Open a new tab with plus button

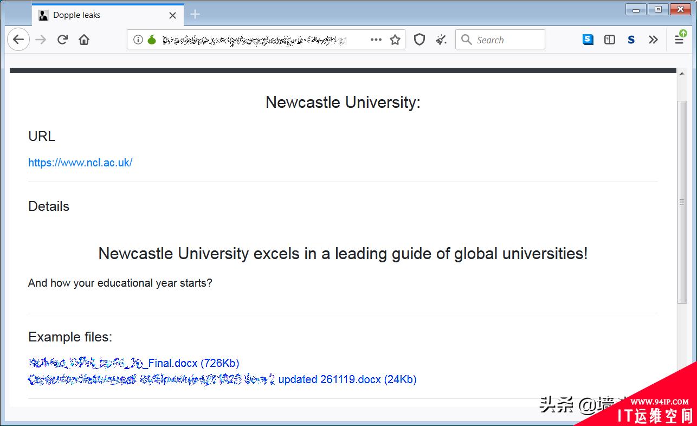[195, 15]
